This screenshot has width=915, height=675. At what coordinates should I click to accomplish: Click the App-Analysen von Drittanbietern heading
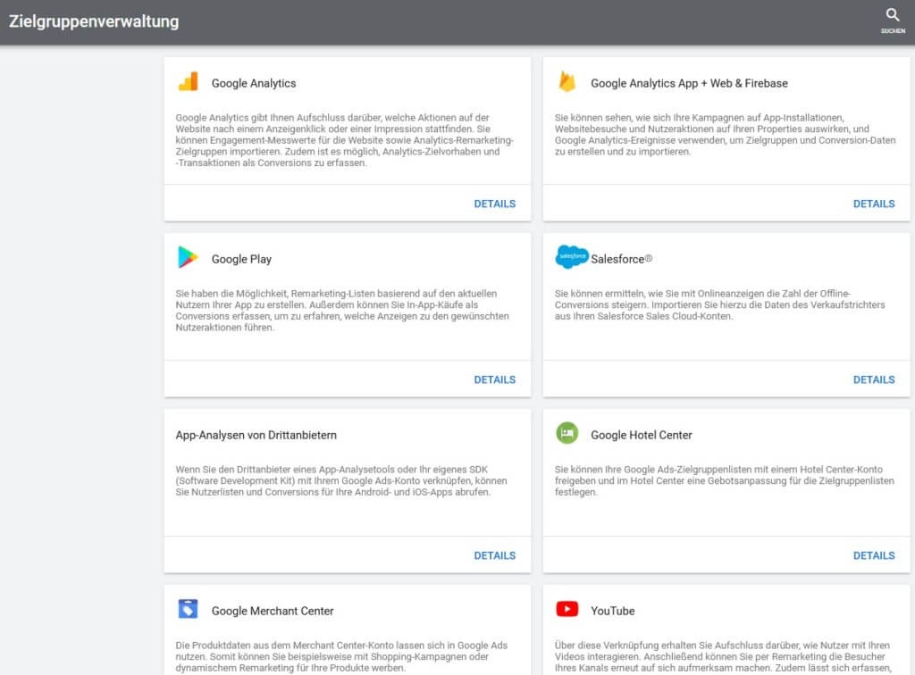pyautogui.click(x=256, y=436)
